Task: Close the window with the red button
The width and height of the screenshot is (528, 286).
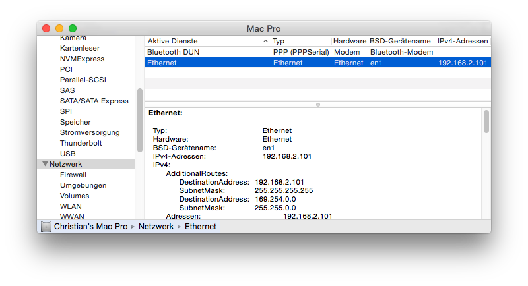Action: [x=46, y=28]
